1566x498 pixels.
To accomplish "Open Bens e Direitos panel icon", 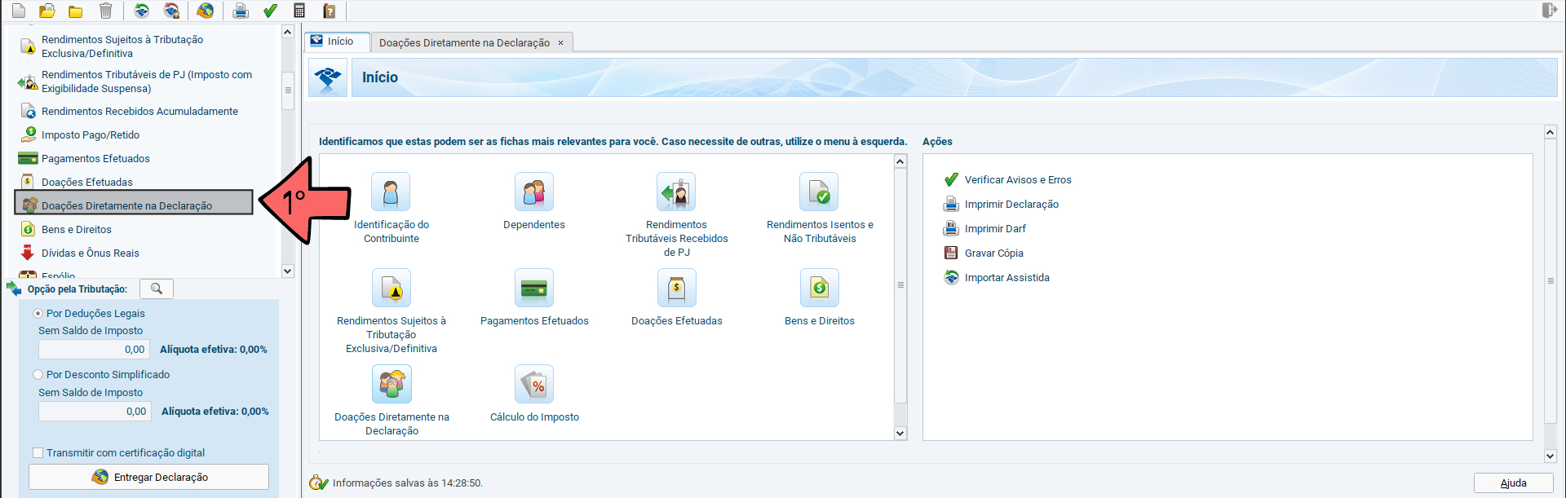I will pos(819,288).
